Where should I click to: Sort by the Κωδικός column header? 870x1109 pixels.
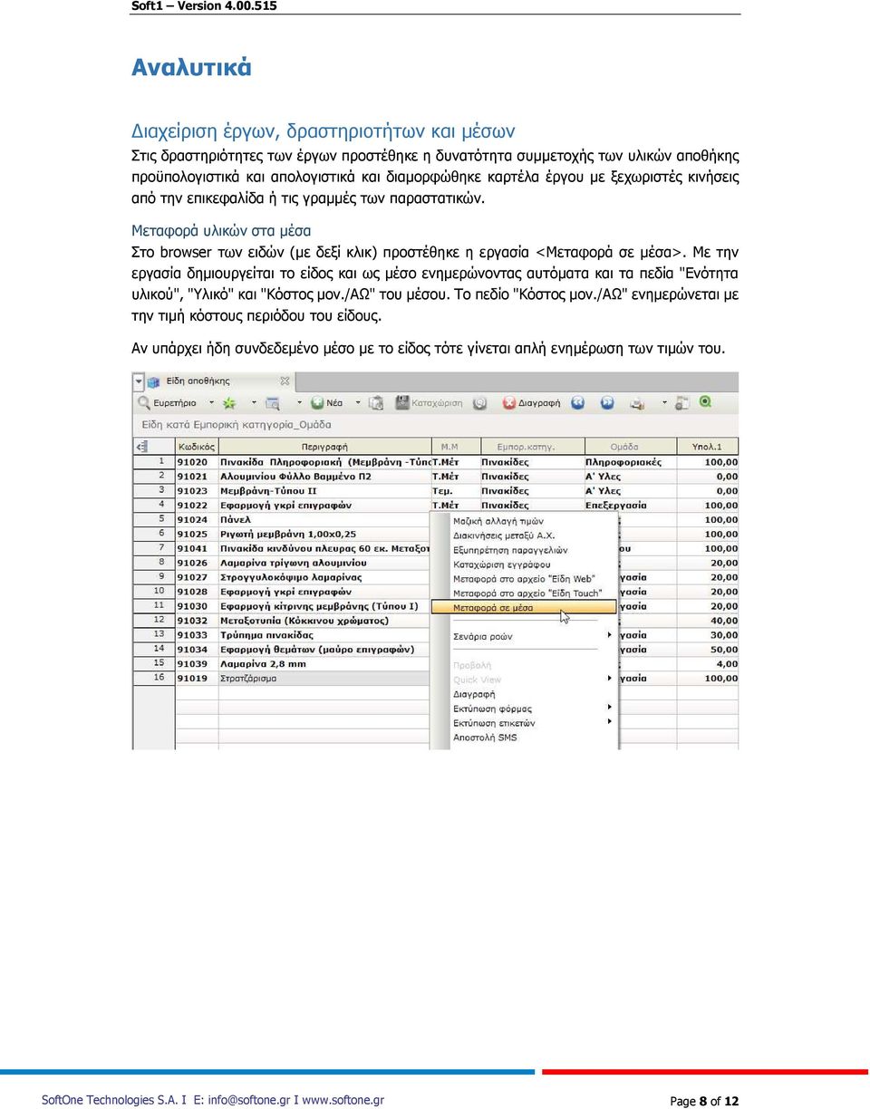[x=197, y=447]
